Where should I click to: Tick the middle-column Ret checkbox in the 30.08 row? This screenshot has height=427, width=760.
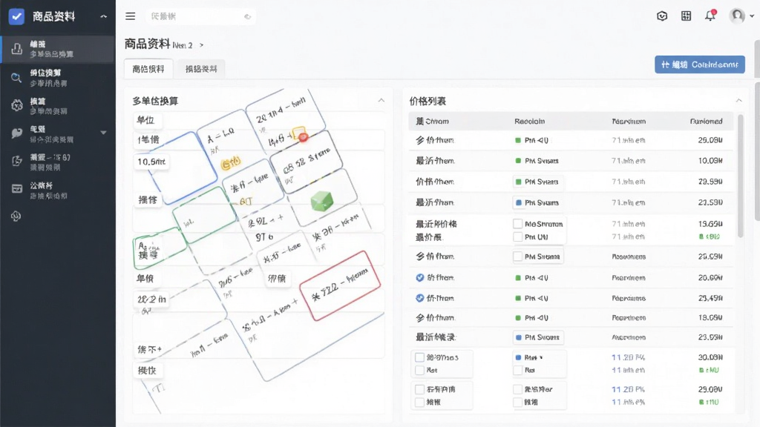coord(517,371)
